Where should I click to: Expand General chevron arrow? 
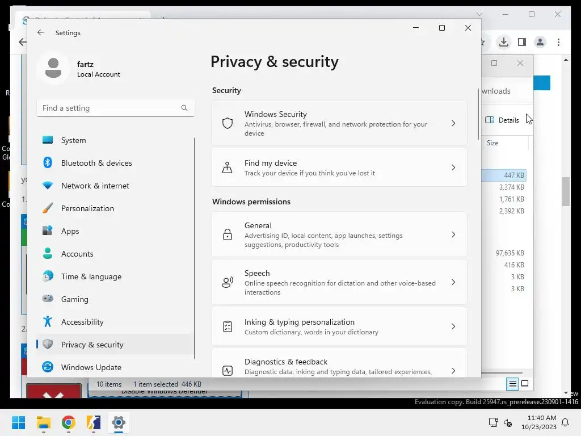(453, 234)
